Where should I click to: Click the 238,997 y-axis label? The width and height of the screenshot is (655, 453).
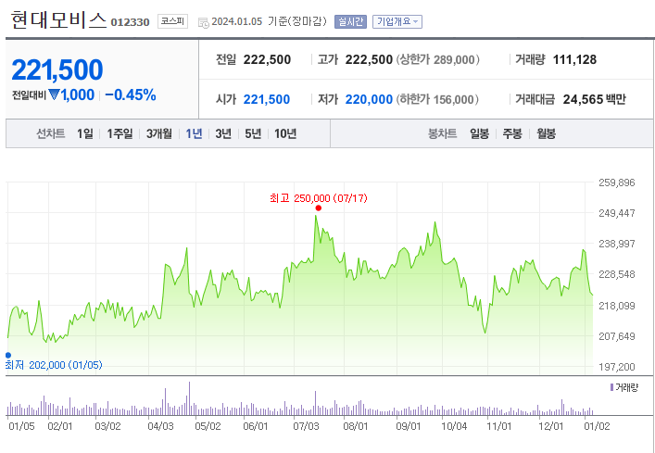click(617, 244)
